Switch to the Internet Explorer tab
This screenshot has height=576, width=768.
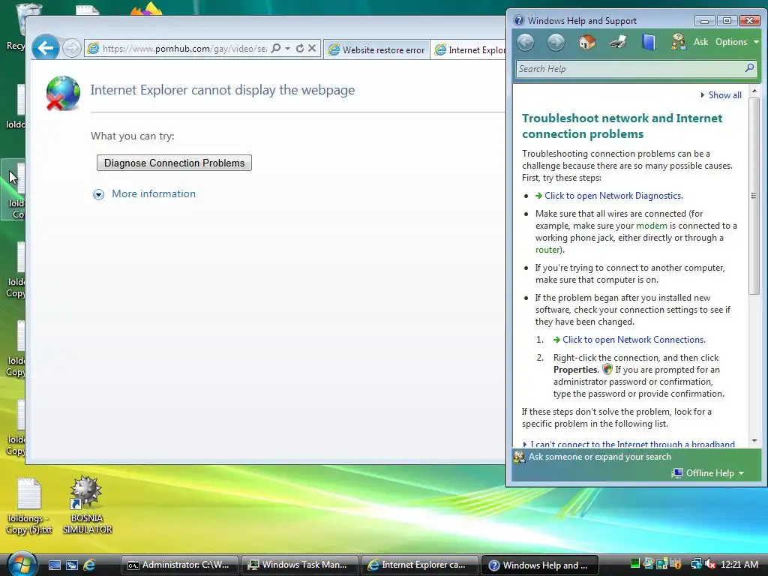469,49
